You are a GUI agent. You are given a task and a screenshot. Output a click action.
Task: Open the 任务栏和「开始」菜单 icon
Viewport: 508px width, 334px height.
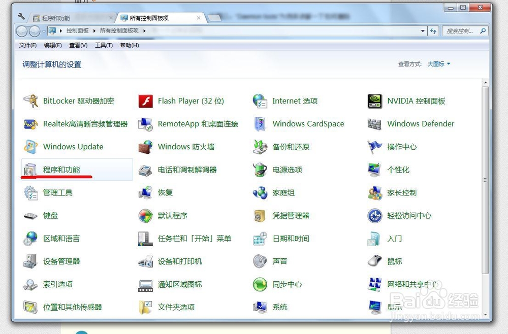[x=145, y=239]
